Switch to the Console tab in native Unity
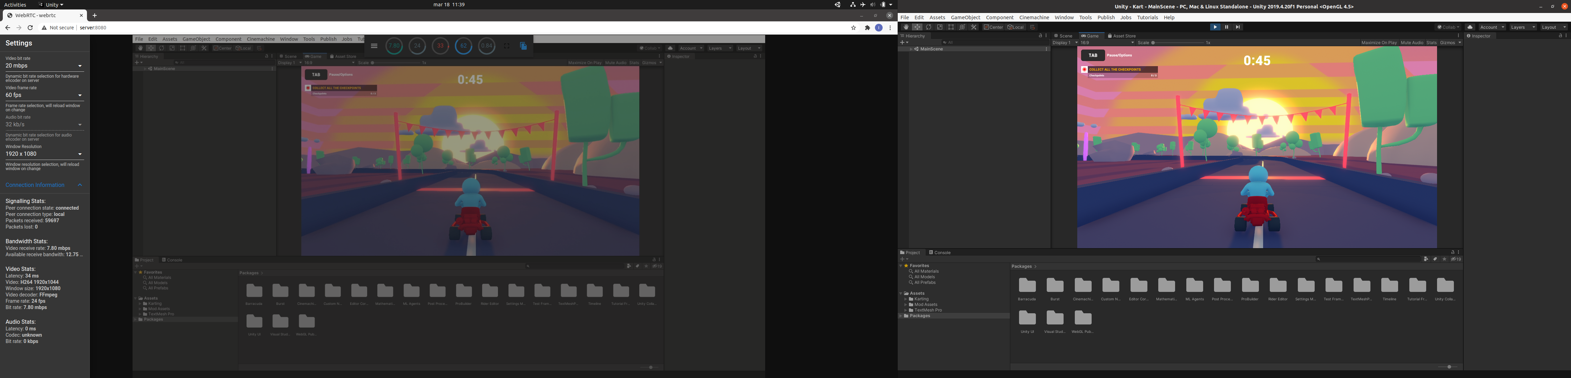1571x378 pixels. pos(940,253)
